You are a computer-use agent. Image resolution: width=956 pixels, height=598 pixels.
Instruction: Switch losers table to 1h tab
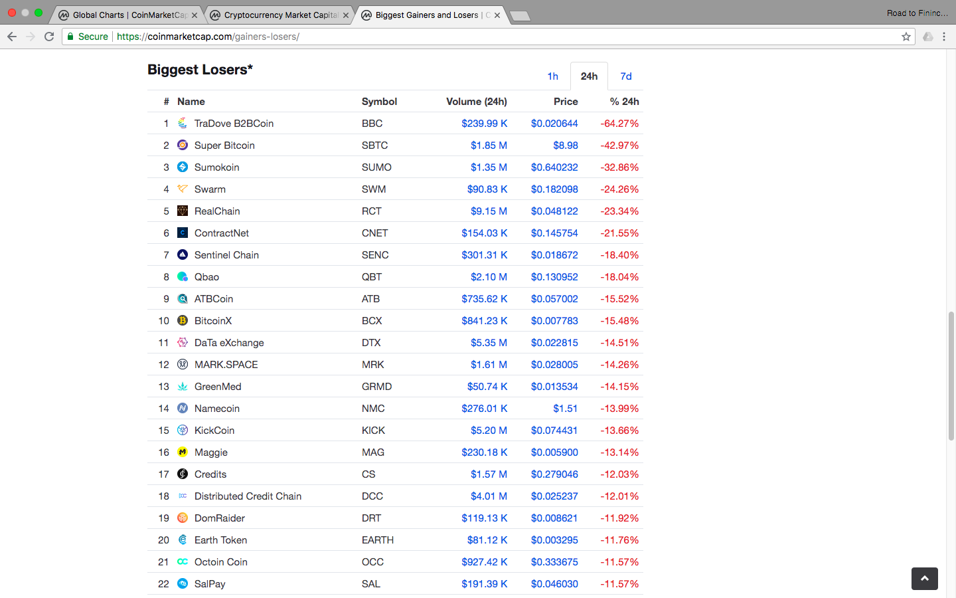pyautogui.click(x=552, y=76)
